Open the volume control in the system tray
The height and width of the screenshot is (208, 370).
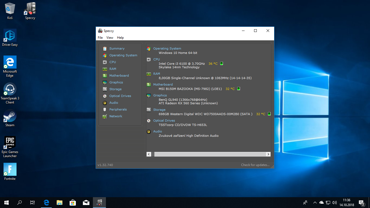coord(335,203)
